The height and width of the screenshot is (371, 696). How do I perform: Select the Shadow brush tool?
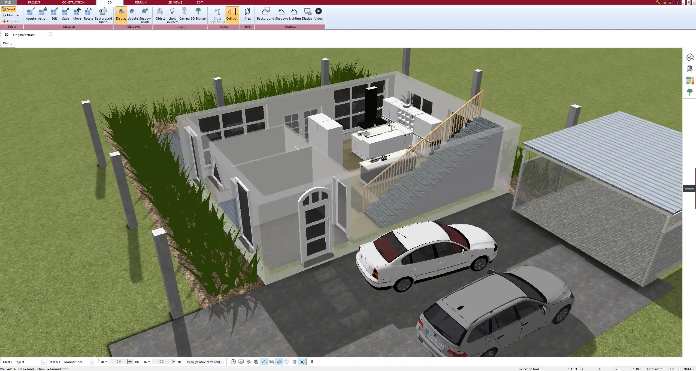point(145,16)
